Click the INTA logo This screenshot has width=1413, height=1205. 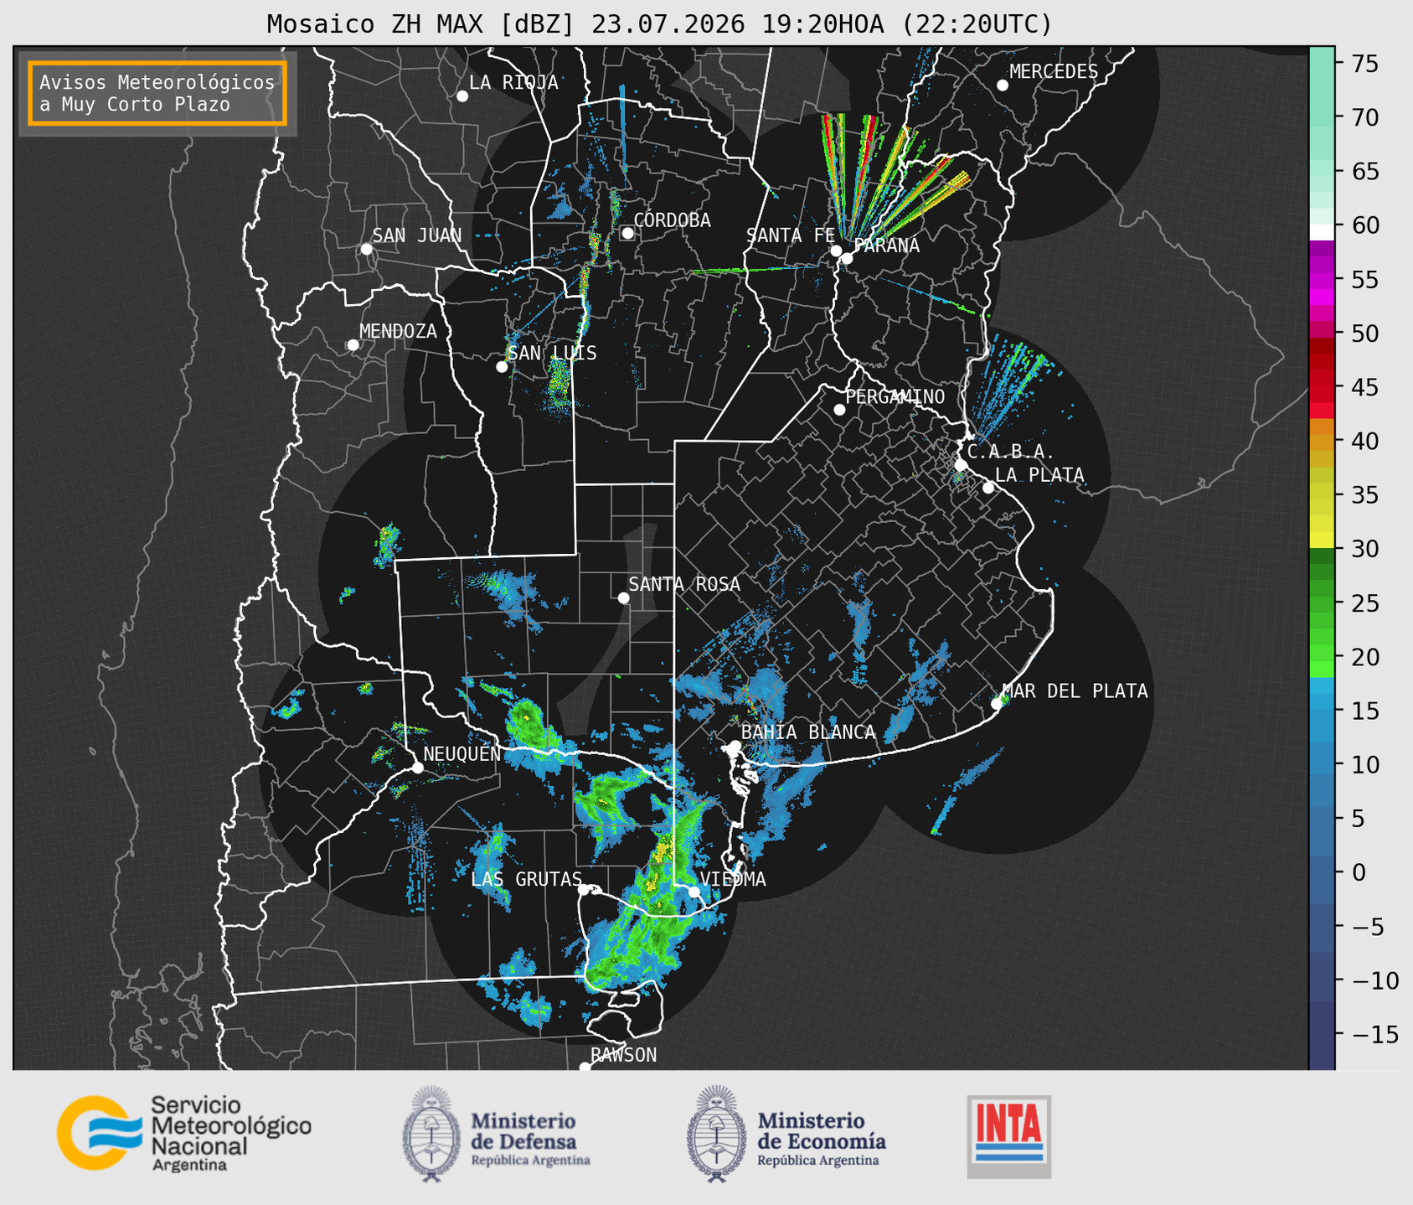(x=1009, y=1136)
